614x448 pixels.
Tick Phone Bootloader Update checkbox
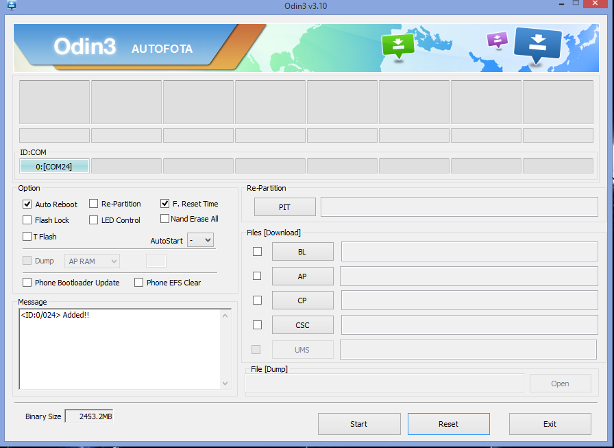pos(27,282)
